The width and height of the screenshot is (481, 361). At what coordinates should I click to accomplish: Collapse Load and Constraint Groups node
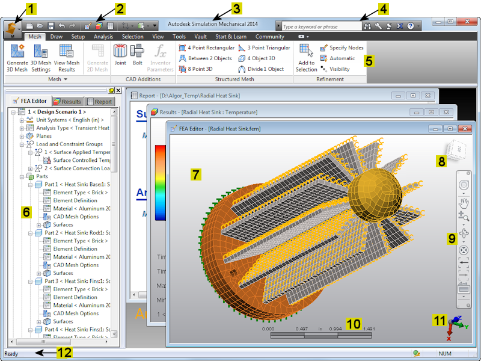coord(22,144)
